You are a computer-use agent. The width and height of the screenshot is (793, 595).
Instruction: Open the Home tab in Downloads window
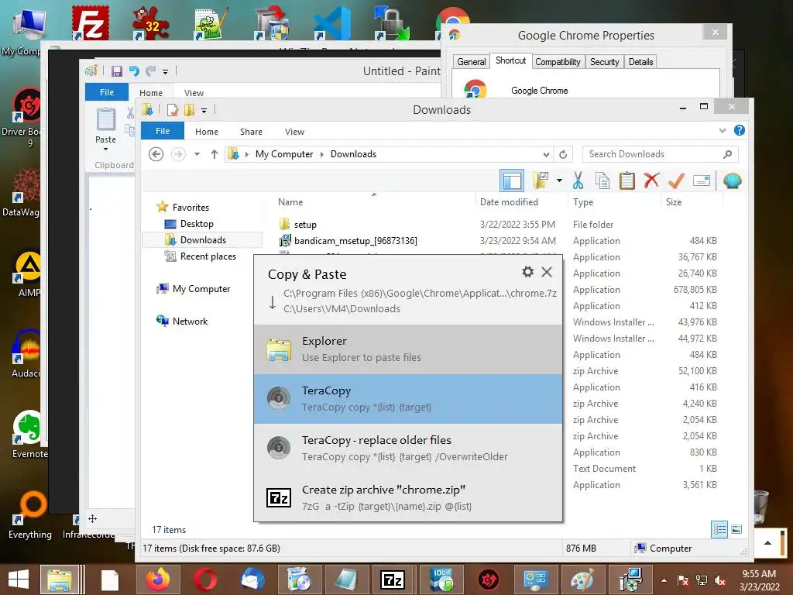(x=206, y=132)
